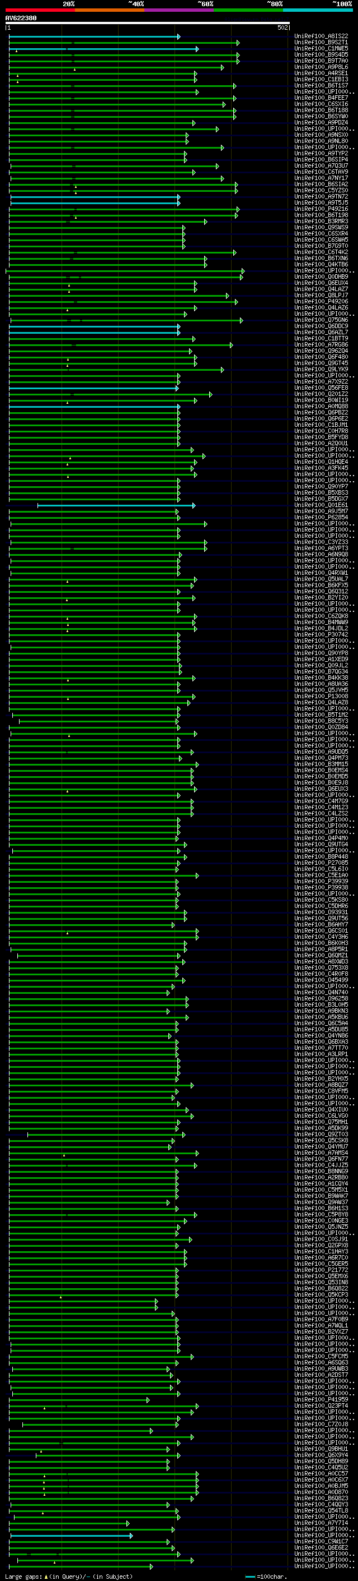Open hit UniRef100_P62854

[321, 518]
